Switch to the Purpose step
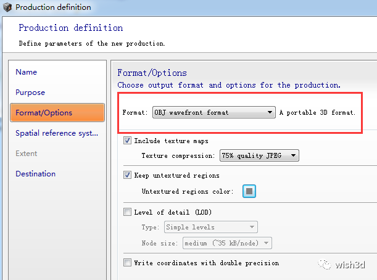377x280 pixels. (30, 93)
